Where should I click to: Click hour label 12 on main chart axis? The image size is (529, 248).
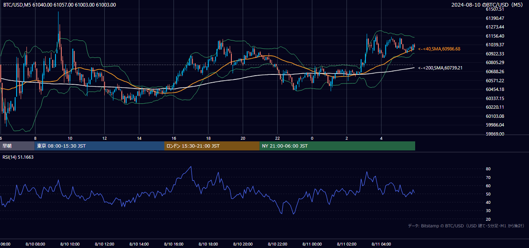(104, 138)
